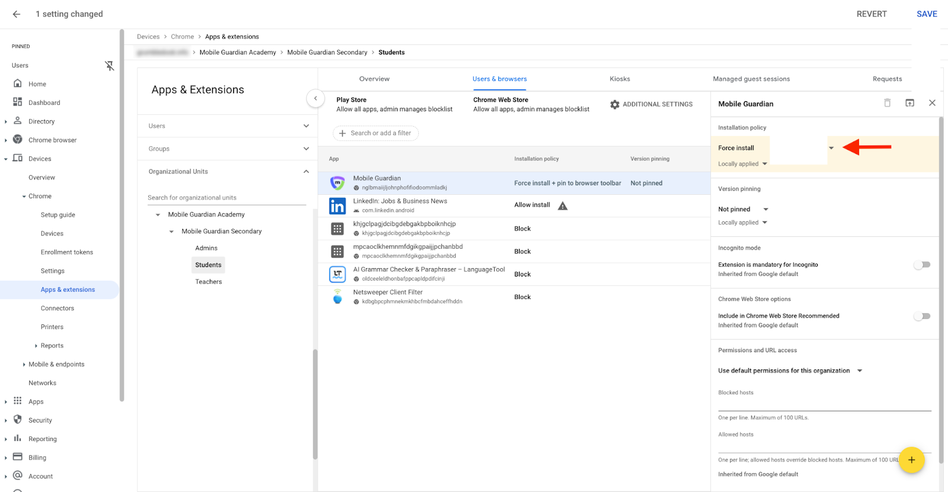948x492 pixels.
Task: Expand the Users section
Action: pos(228,126)
